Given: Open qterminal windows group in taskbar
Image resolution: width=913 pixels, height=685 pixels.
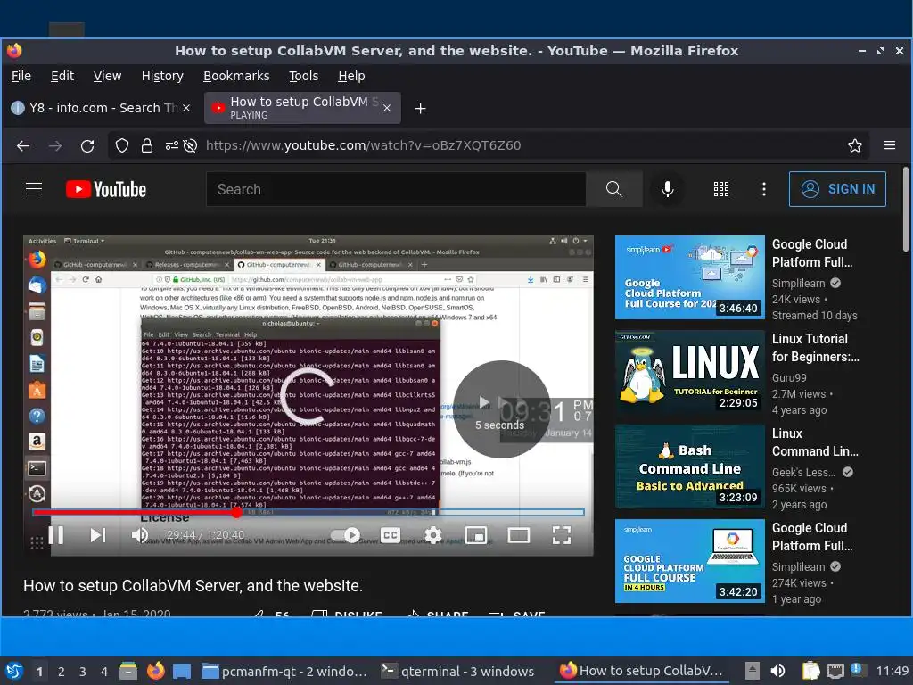Looking at the screenshot, I should click(458, 671).
